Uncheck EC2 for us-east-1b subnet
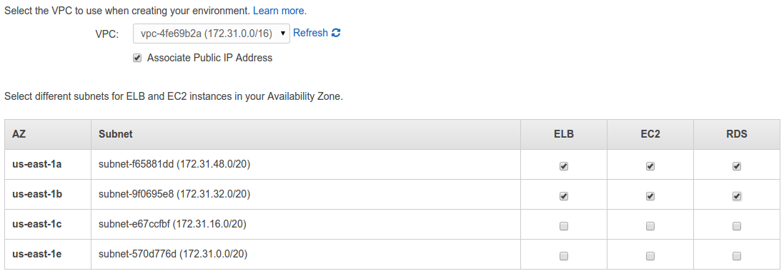The image size is (784, 276). pyautogui.click(x=650, y=197)
